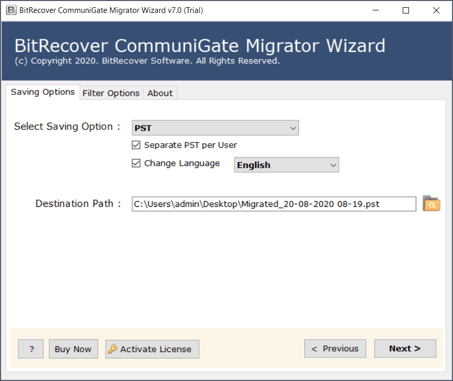Click the Buy Now button
This screenshot has height=381, width=453.
click(74, 349)
